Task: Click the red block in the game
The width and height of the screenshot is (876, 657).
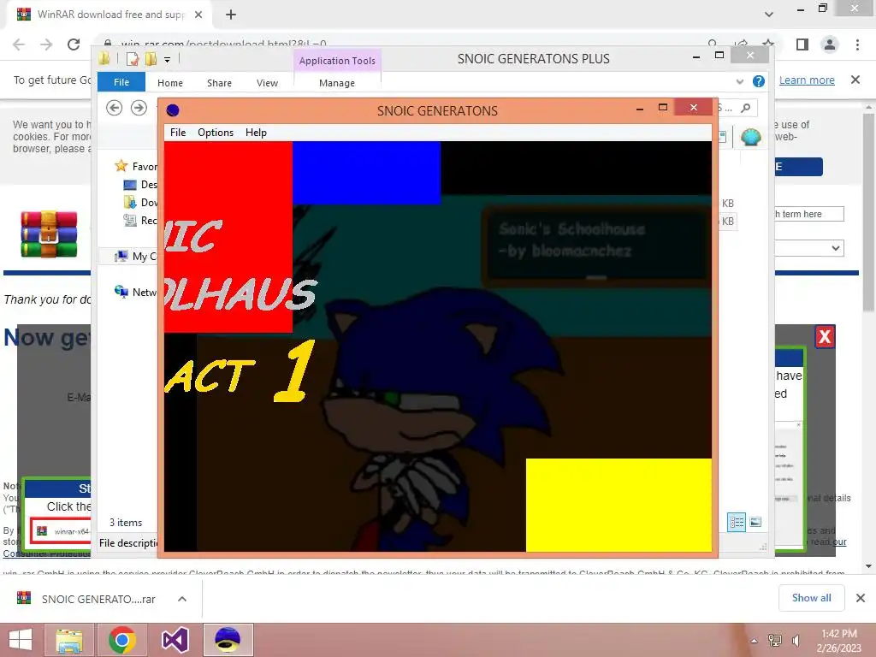Action: [x=228, y=237]
